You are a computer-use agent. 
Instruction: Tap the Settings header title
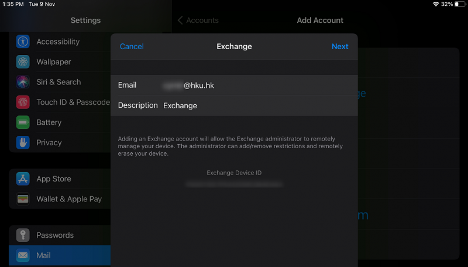click(x=85, y=20)
